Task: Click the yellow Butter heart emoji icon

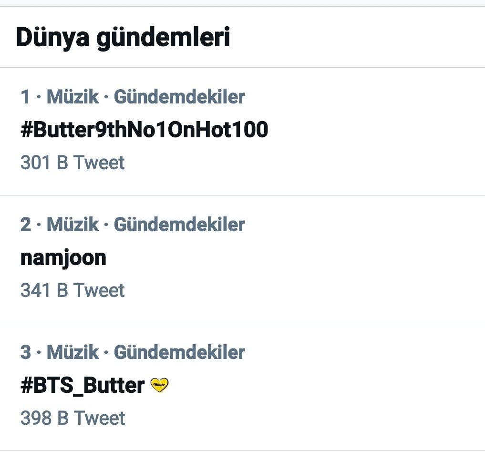Action: pos(159,385)
